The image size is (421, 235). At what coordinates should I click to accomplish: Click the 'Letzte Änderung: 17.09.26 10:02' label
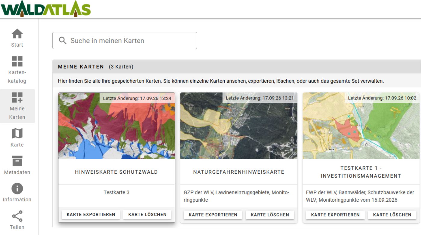pos(382,98)
